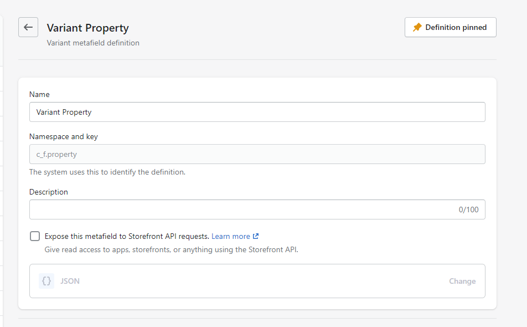Click the Name field label
Screen dimensions: 527x327
pyautogui.click(x=39, y=95)
